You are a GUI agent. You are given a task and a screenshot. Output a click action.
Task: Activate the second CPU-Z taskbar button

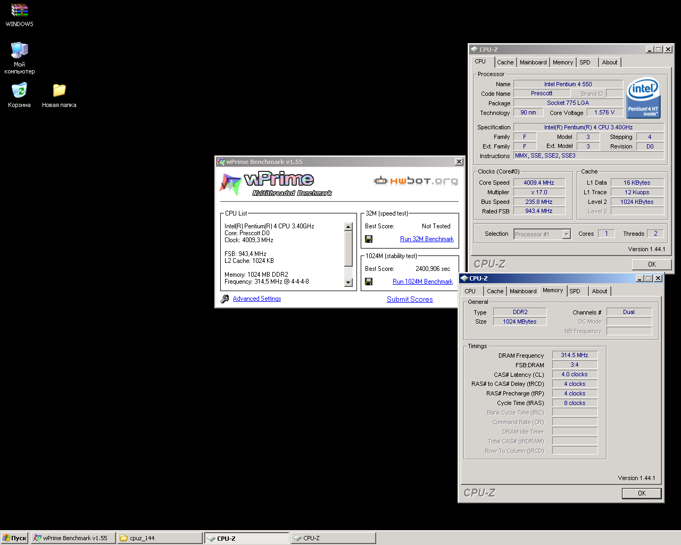pyautogui.click(x=333, y=538)
